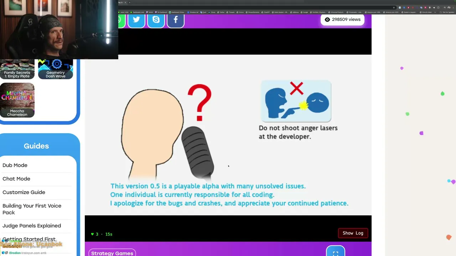Click the blue anger-laser warning illustration
456x256 pixels.
coord(296,101)
